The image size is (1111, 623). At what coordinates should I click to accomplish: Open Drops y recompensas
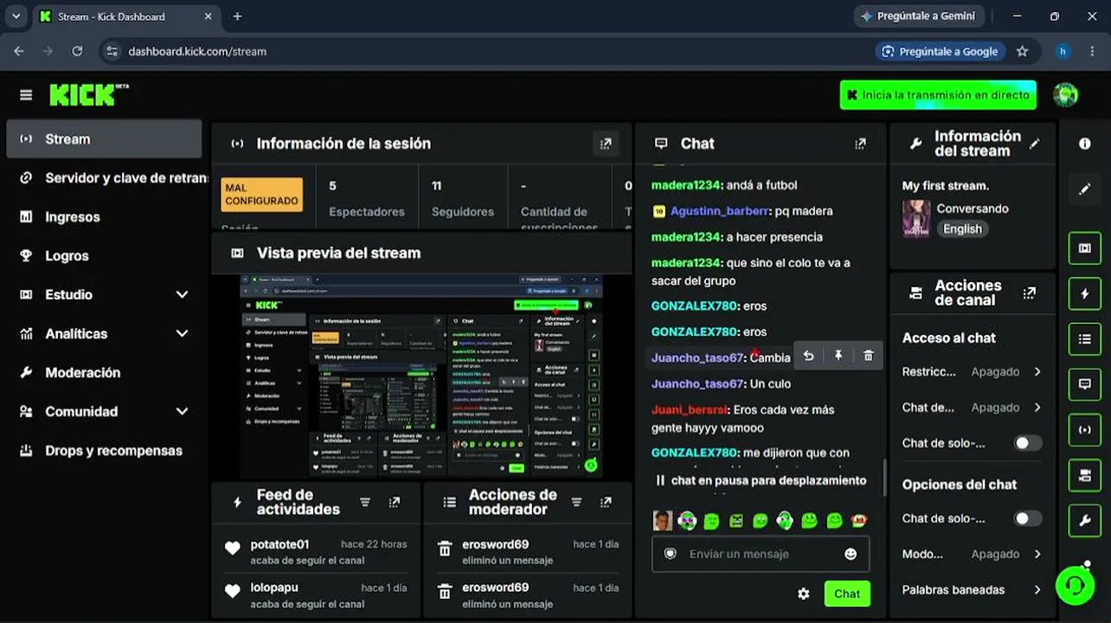104,451
